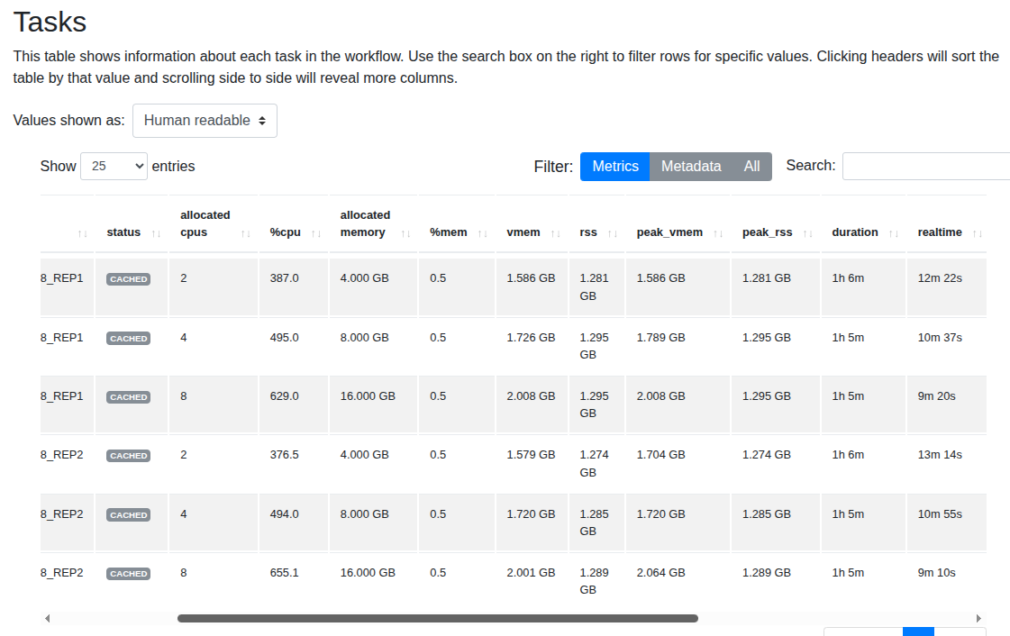
Task: Sort by the realtime column header
Action: pos(940,232)
